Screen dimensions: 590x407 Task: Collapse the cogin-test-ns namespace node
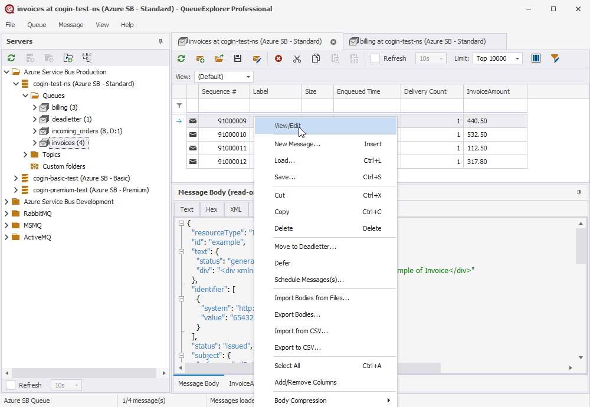[16, 84]
